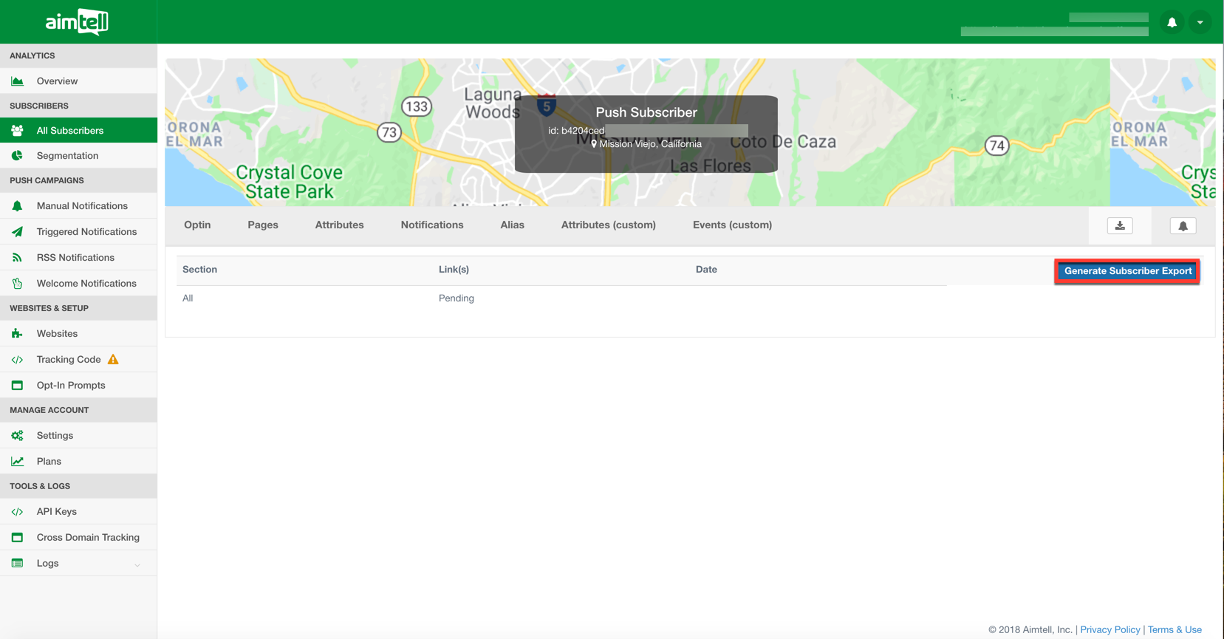Image resolution: width=1224 pixels, height=639 pixels.
Task: Switch to the Optin tab
Action: (197, 225)
